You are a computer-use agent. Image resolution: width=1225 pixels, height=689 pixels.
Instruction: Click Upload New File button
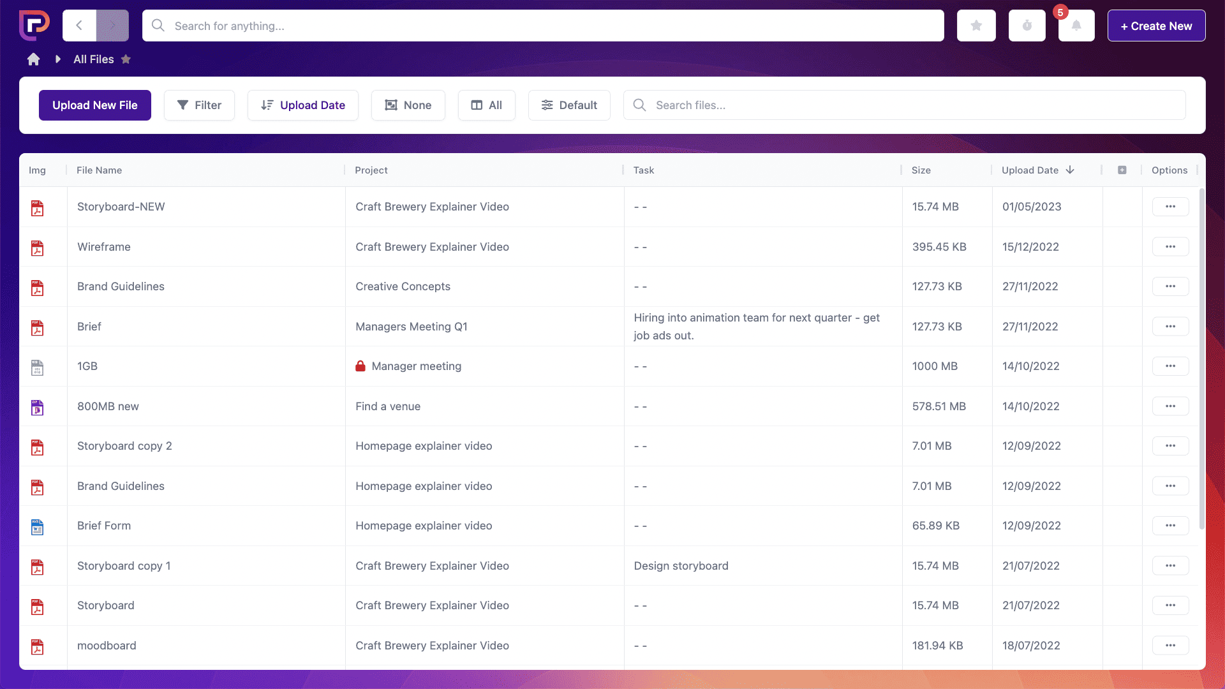click(94, 105)
